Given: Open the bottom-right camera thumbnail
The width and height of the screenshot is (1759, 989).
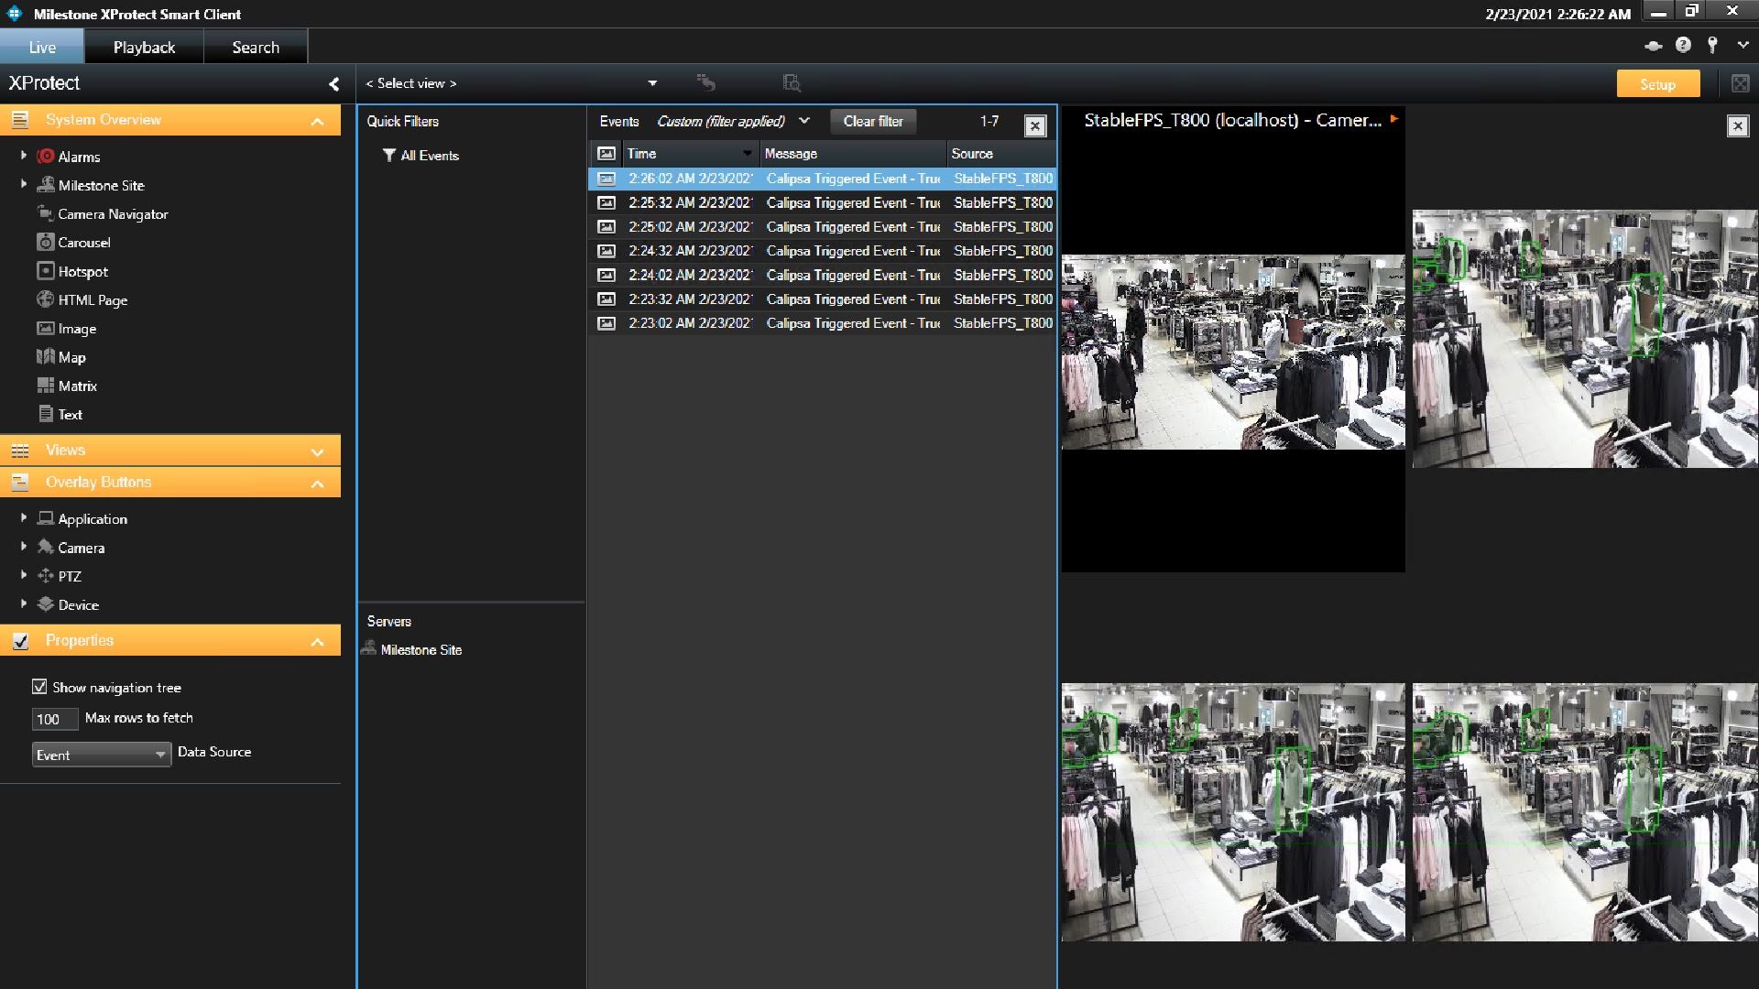Looking at the screenshot, I should pos(1585,812).
